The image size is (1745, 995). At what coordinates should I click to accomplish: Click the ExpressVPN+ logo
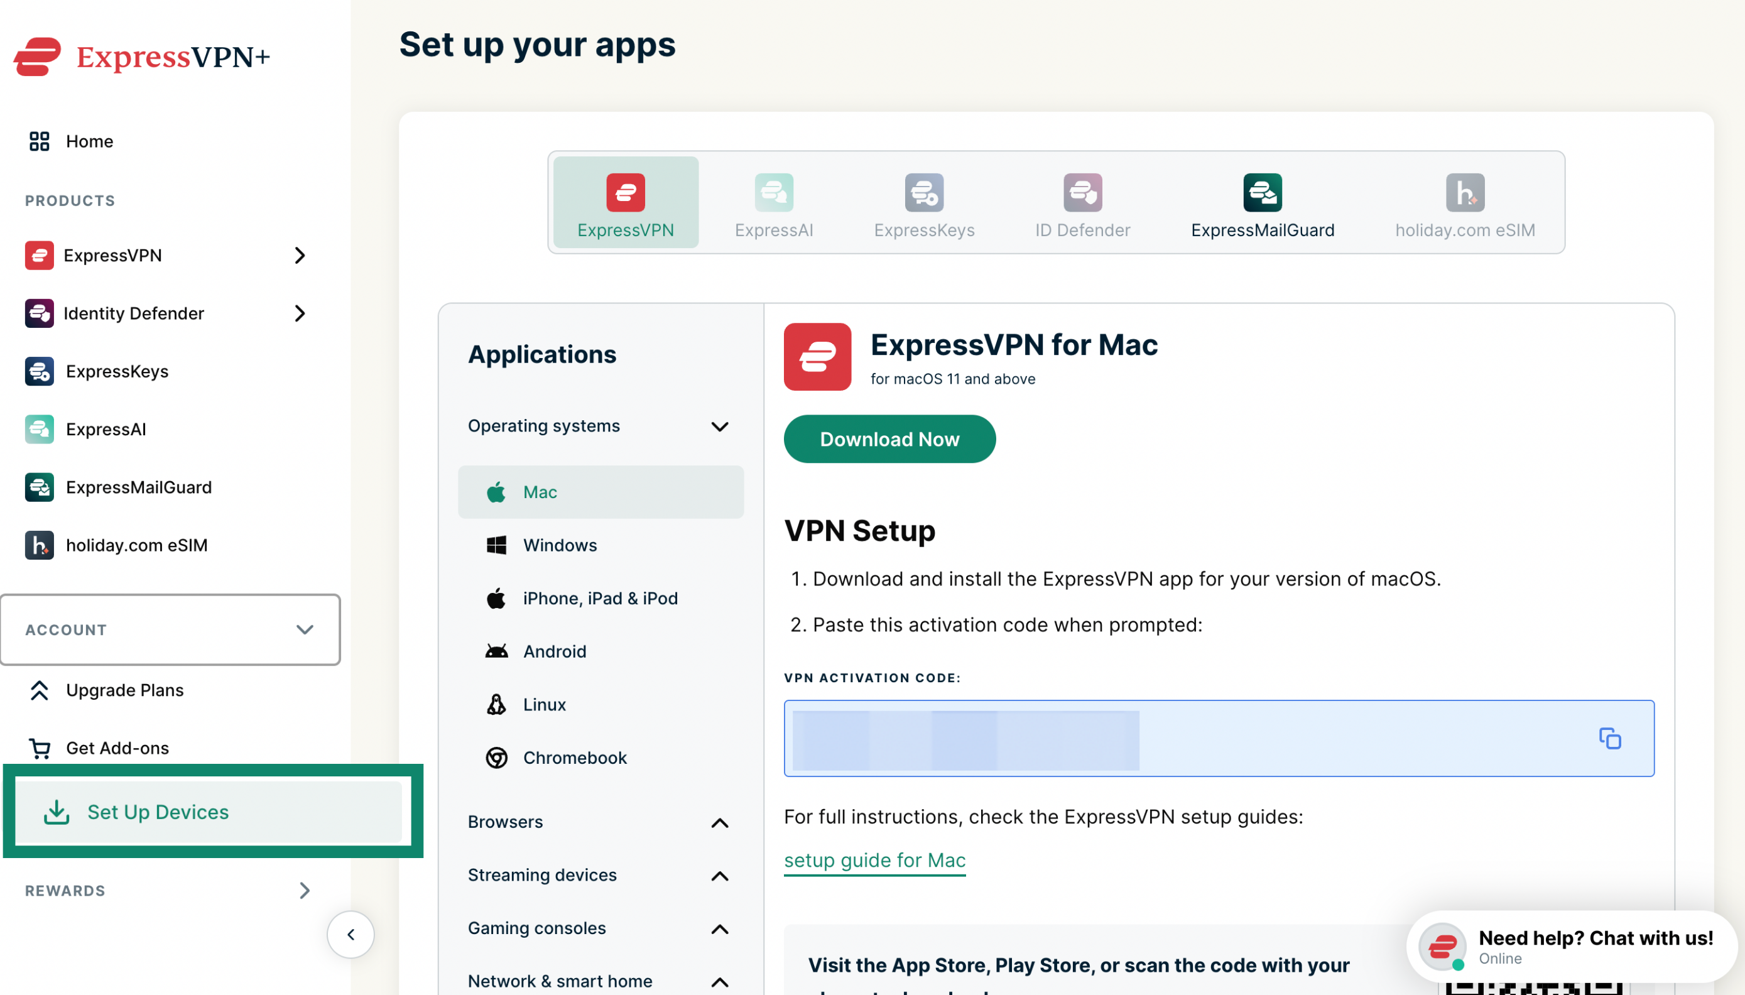tap(141, 56)
